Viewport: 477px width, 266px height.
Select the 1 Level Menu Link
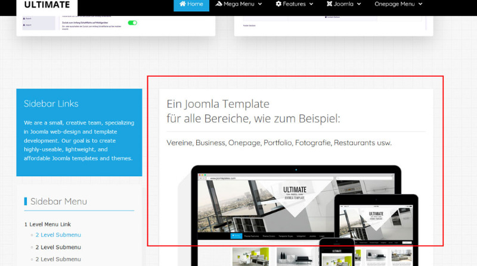48,224
